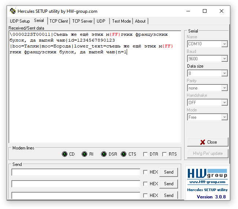Click the first Send text input field
238x209 pixels.
tap(76, 172)
